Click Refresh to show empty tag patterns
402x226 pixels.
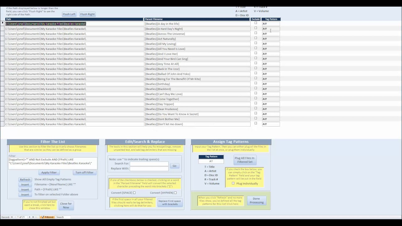(25, 180)
